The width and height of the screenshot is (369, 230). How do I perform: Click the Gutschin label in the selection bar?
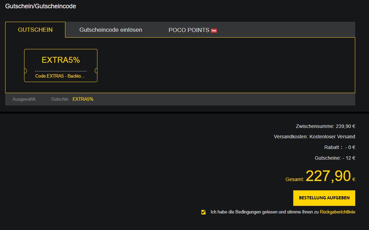click(60, 99)
